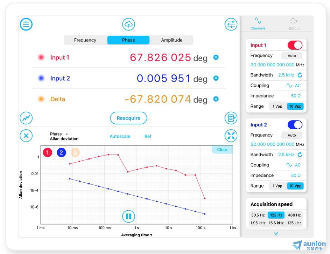Set Input 1 frequency mode Auto

[292, 56]
